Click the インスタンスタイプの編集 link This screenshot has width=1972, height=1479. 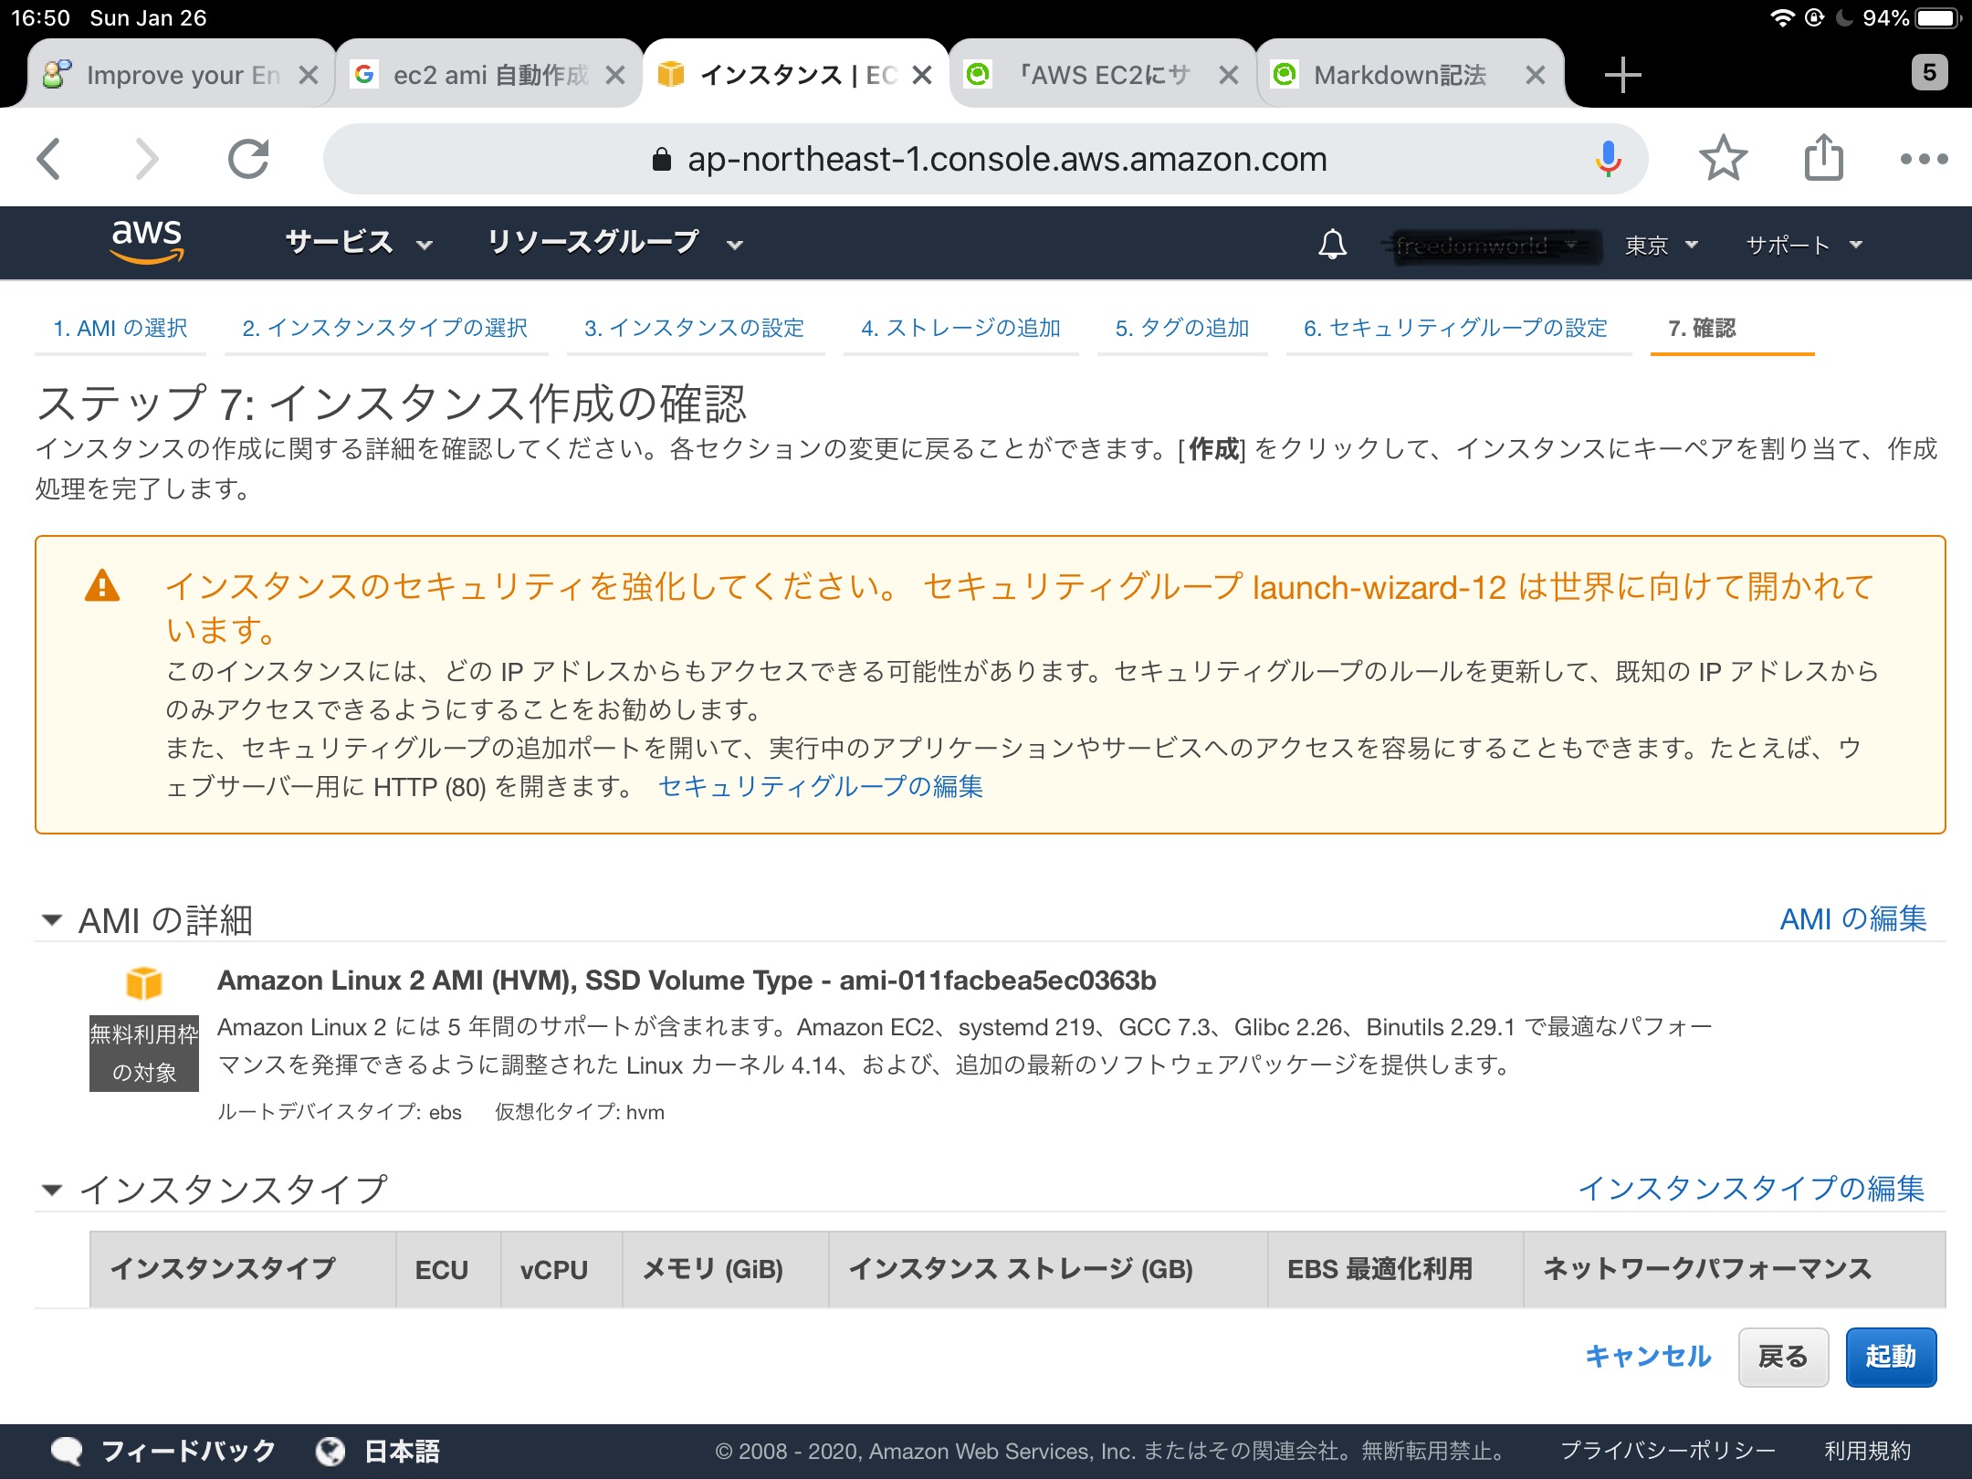(1751, 1188)
